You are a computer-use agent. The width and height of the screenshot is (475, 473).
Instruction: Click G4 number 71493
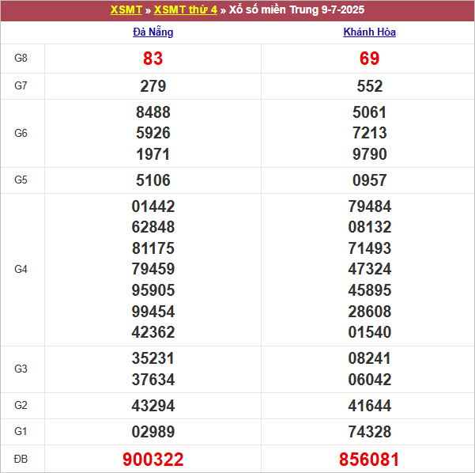[370, 248]
